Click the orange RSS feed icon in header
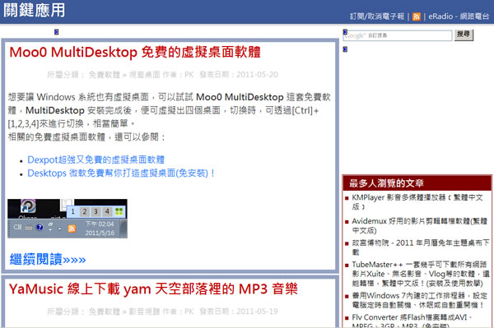494x328 pixels. tap(416, 16)
